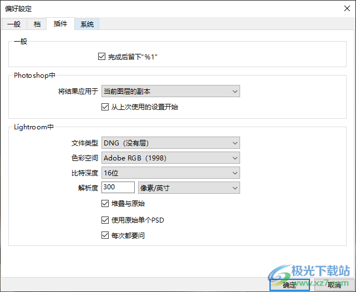Viewport: 356px width, 292px height.
Task: Expand 文件类型 DNG dropdown
Action: 170,143
